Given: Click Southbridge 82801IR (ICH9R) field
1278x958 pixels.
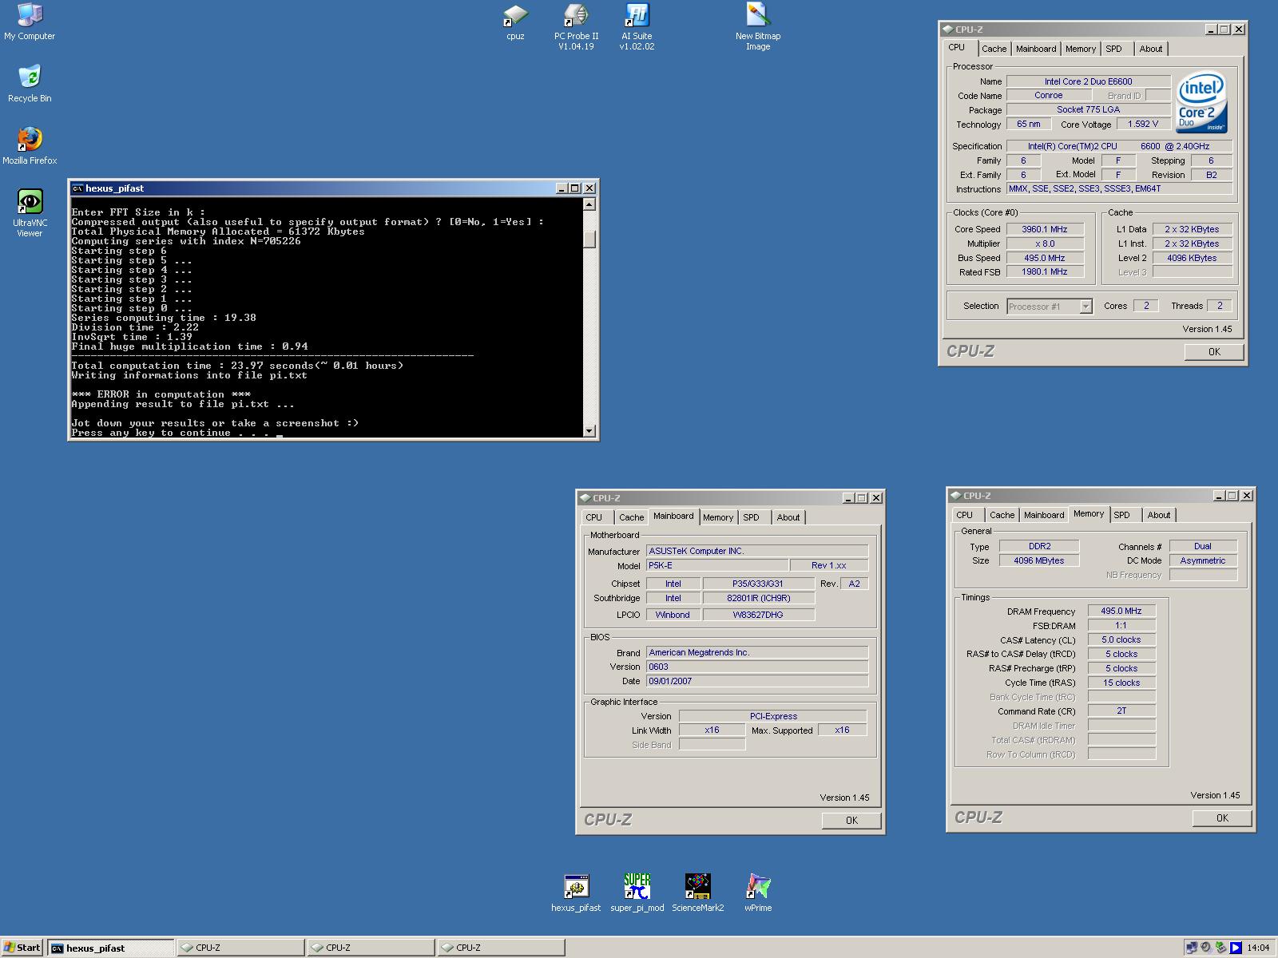Looking at the screenshot, I should coord(759,598).
